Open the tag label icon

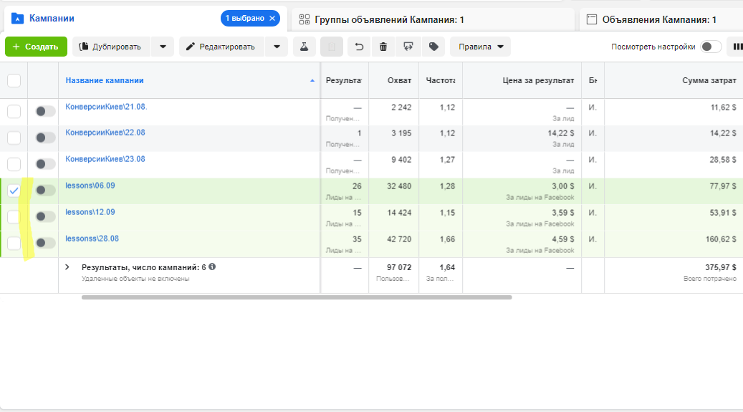click(x=433, y=47)
